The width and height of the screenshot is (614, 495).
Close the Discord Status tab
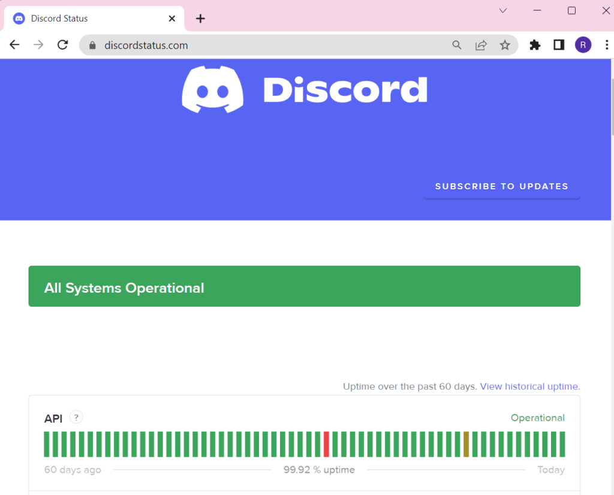click(x=172, y=19)
